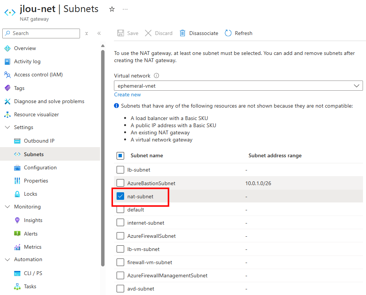Click the scrollbar up arrow in the sidebar

point(103,46)
